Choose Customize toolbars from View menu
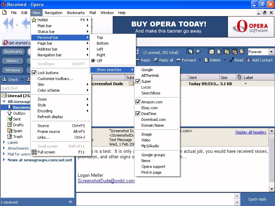Screen dimensions: 275x206 click(x=55, y=79)
